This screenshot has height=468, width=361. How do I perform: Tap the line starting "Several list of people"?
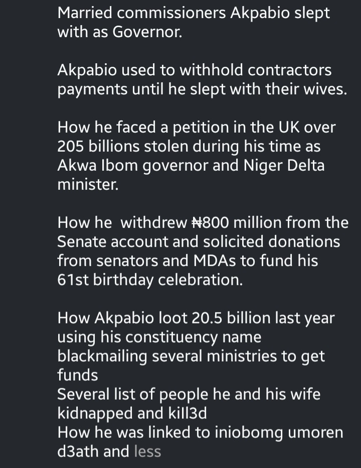(189, 394)
